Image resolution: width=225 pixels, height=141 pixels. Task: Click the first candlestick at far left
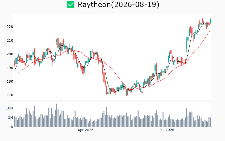point(15,63)
